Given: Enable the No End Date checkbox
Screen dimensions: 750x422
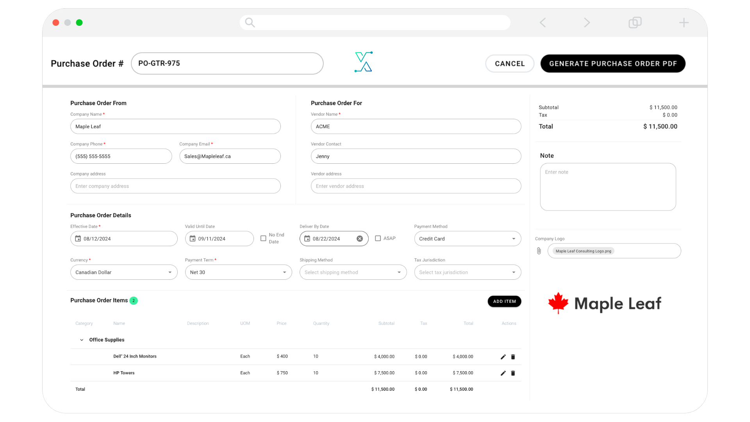Looking at the screenshot, I should point(263,238).
